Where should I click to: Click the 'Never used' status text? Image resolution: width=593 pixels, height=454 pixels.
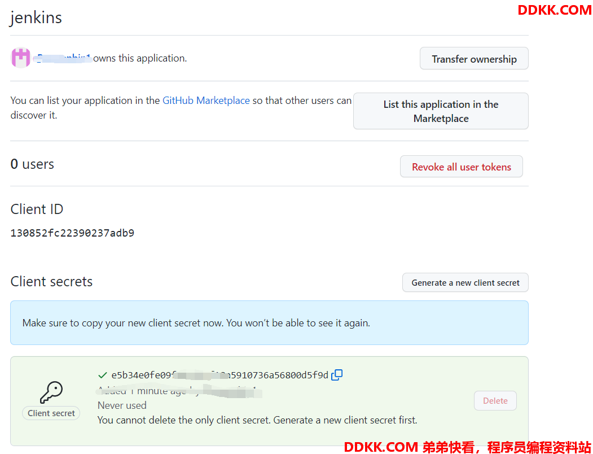122,405
